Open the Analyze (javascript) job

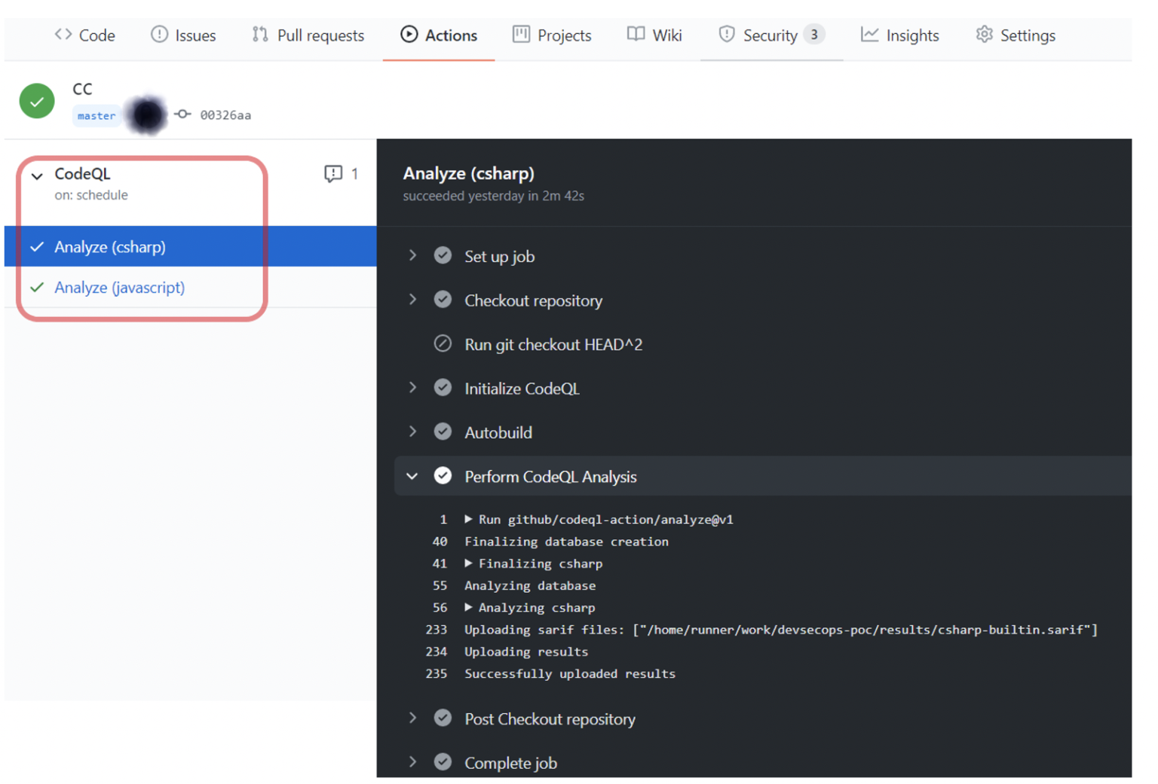click(x=119, y=288)
